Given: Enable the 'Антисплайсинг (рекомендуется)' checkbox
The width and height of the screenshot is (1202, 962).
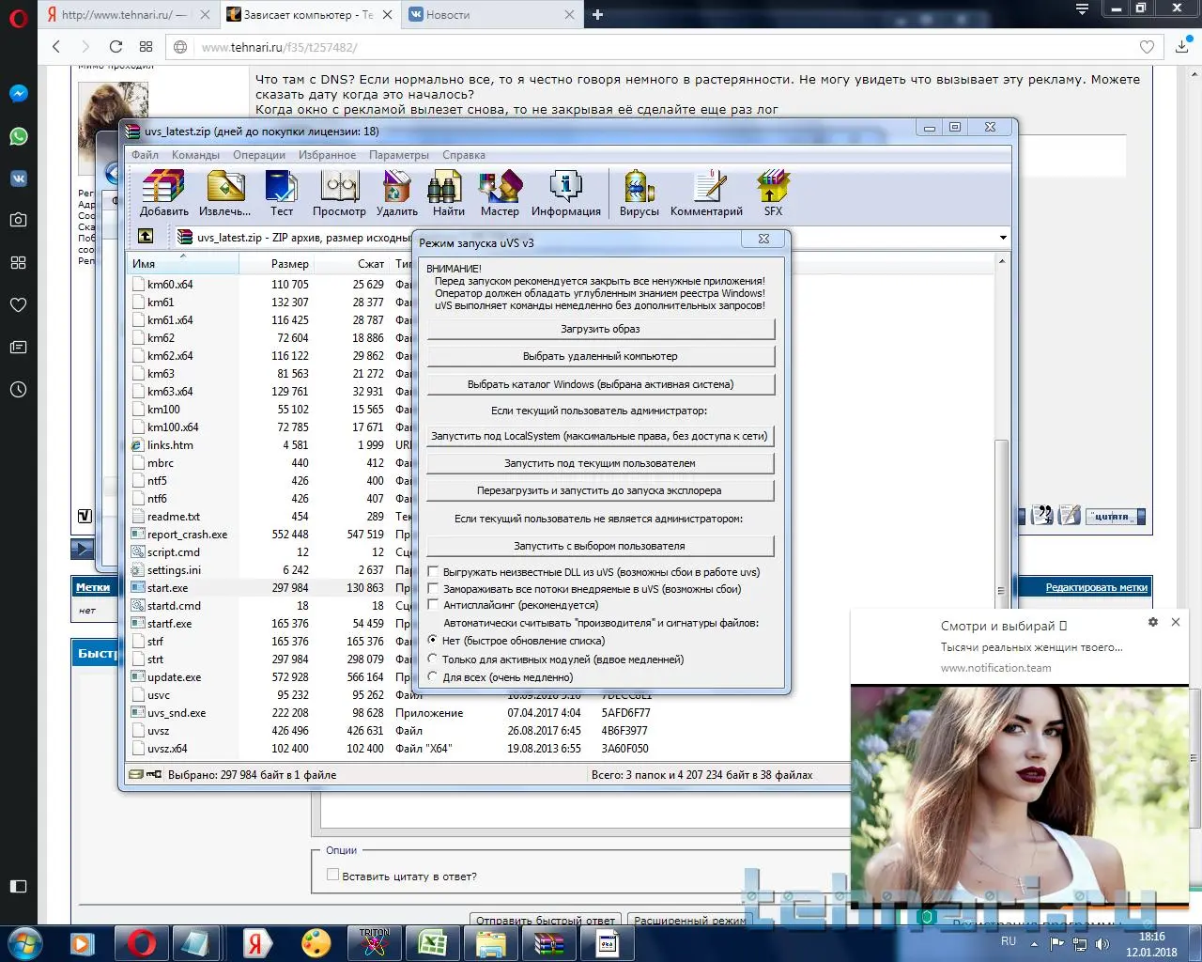Looking at the screenshot, I should pos(433,605).
